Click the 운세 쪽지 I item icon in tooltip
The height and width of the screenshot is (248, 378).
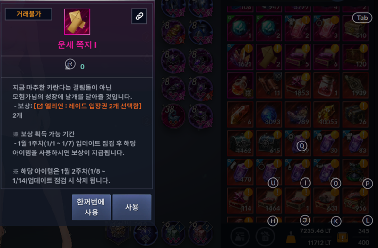77,21
